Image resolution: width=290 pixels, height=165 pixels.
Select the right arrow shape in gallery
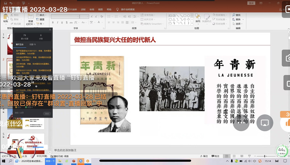point(185,19)
